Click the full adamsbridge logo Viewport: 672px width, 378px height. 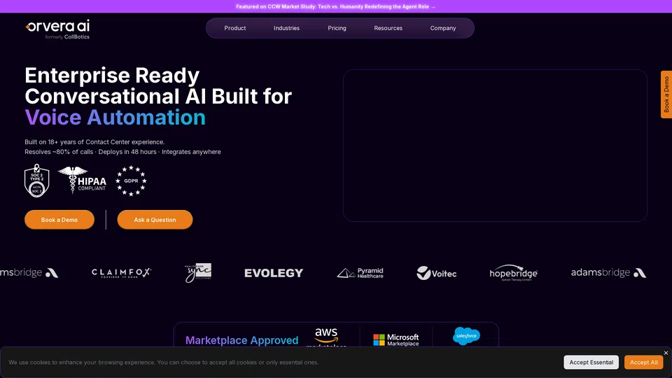click(608, 272)
